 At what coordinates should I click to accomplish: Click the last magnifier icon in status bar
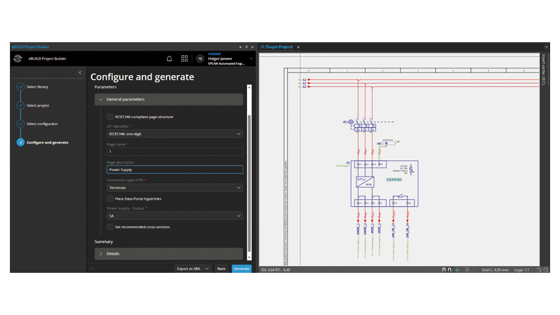click(546, 270)
